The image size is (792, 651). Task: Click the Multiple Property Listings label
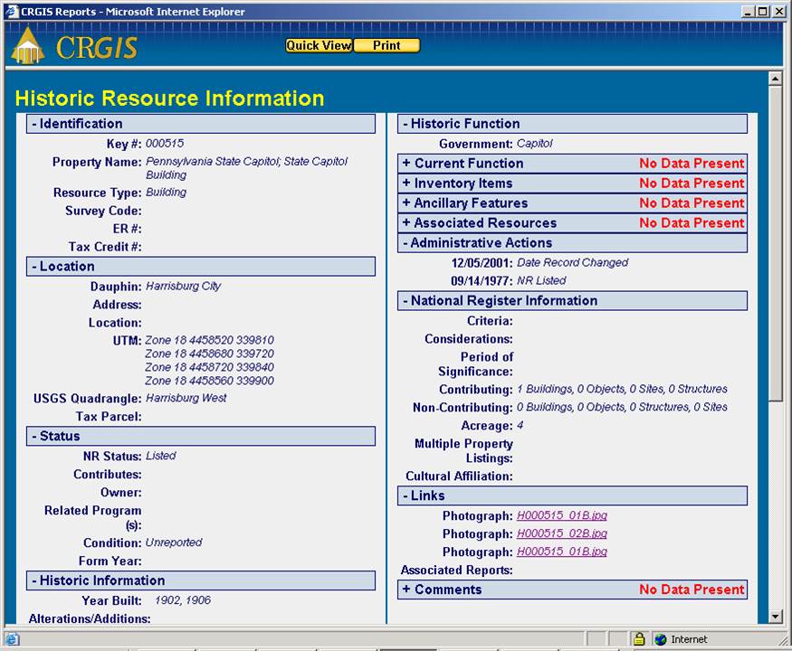[x=463, y=450]
